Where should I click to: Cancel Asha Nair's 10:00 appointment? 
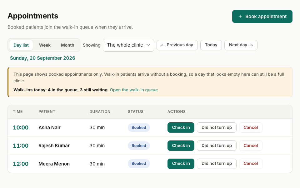(251, 128)
